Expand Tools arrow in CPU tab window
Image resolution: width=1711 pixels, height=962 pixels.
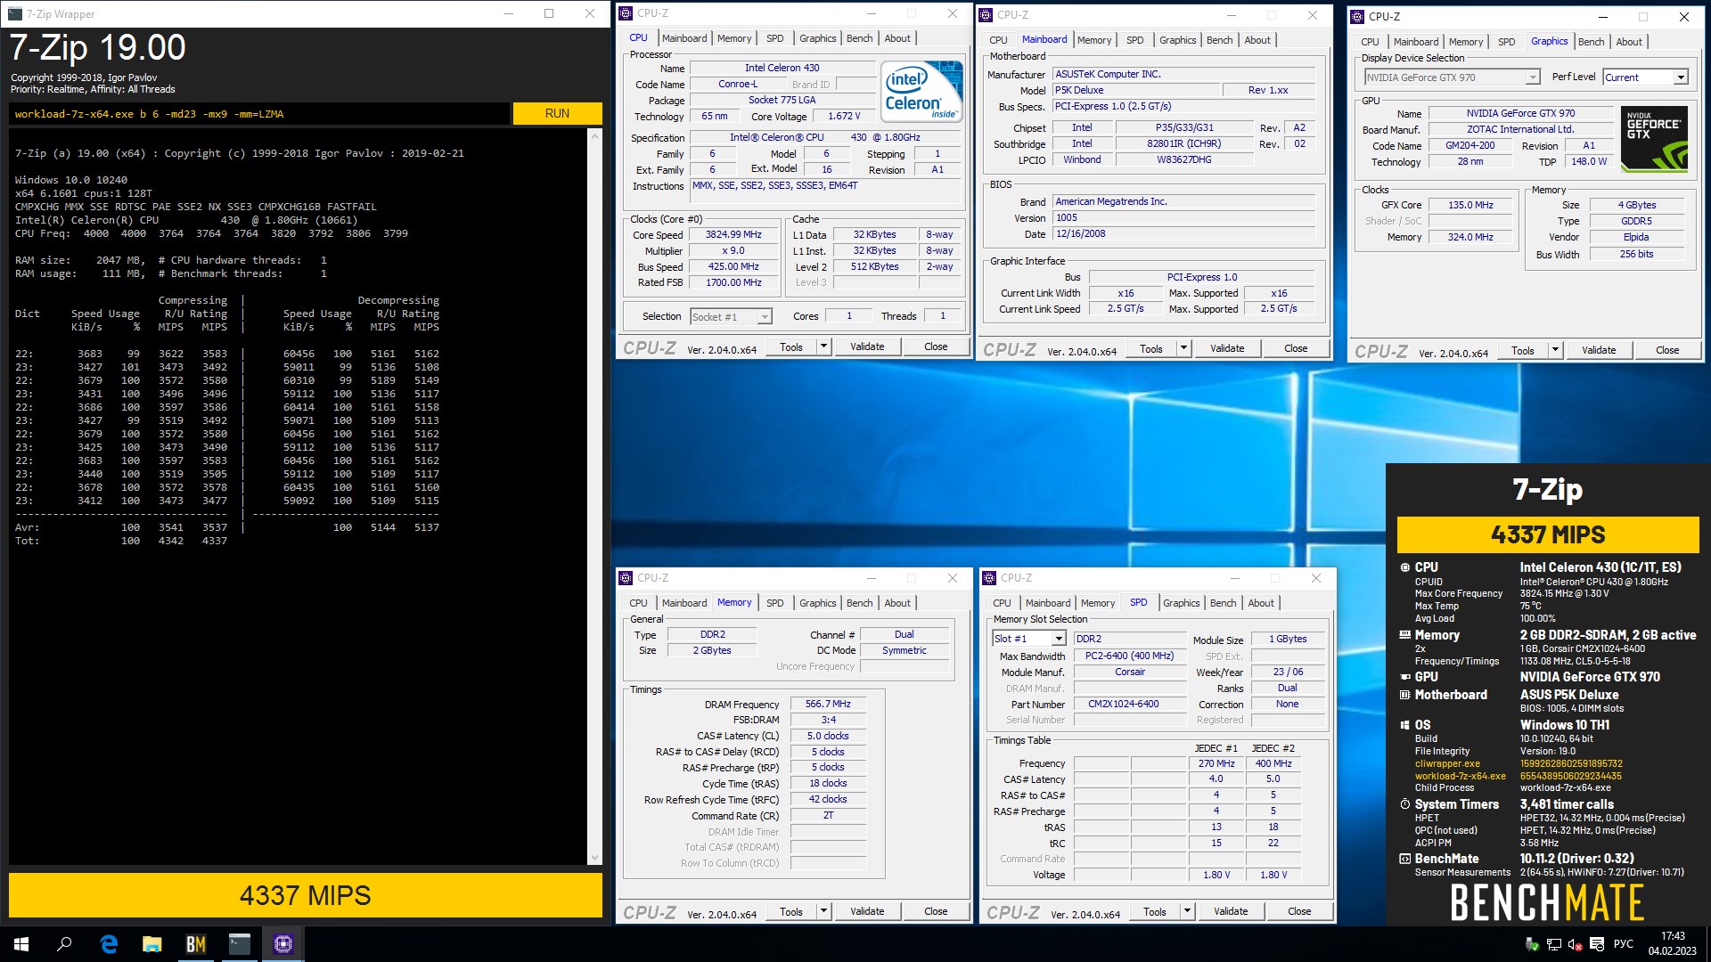coord(823,346)
